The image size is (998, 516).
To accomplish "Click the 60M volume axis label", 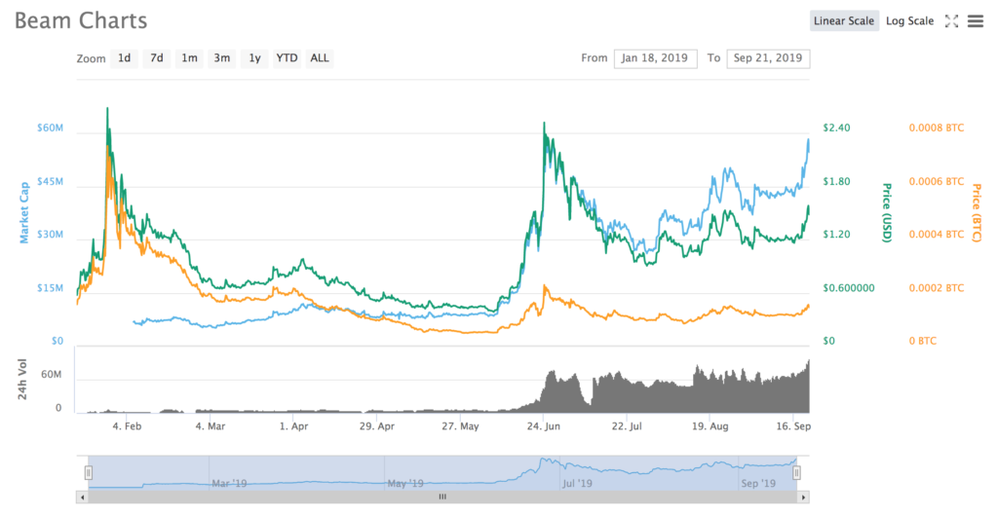I will tap(52, 375).
